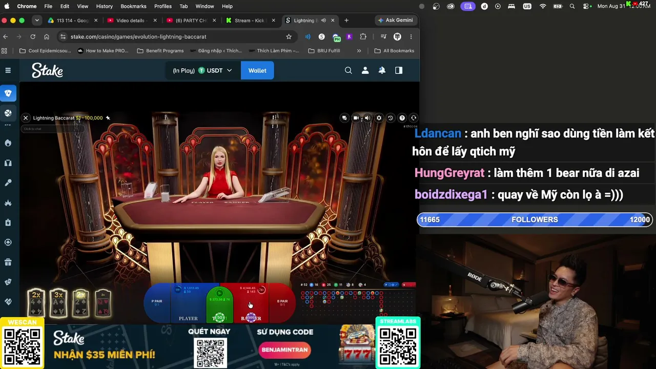Viewport: 656px width, 369px height.
Task: Open the Chrome extensions puzzle icon
Action: (363, 37)
